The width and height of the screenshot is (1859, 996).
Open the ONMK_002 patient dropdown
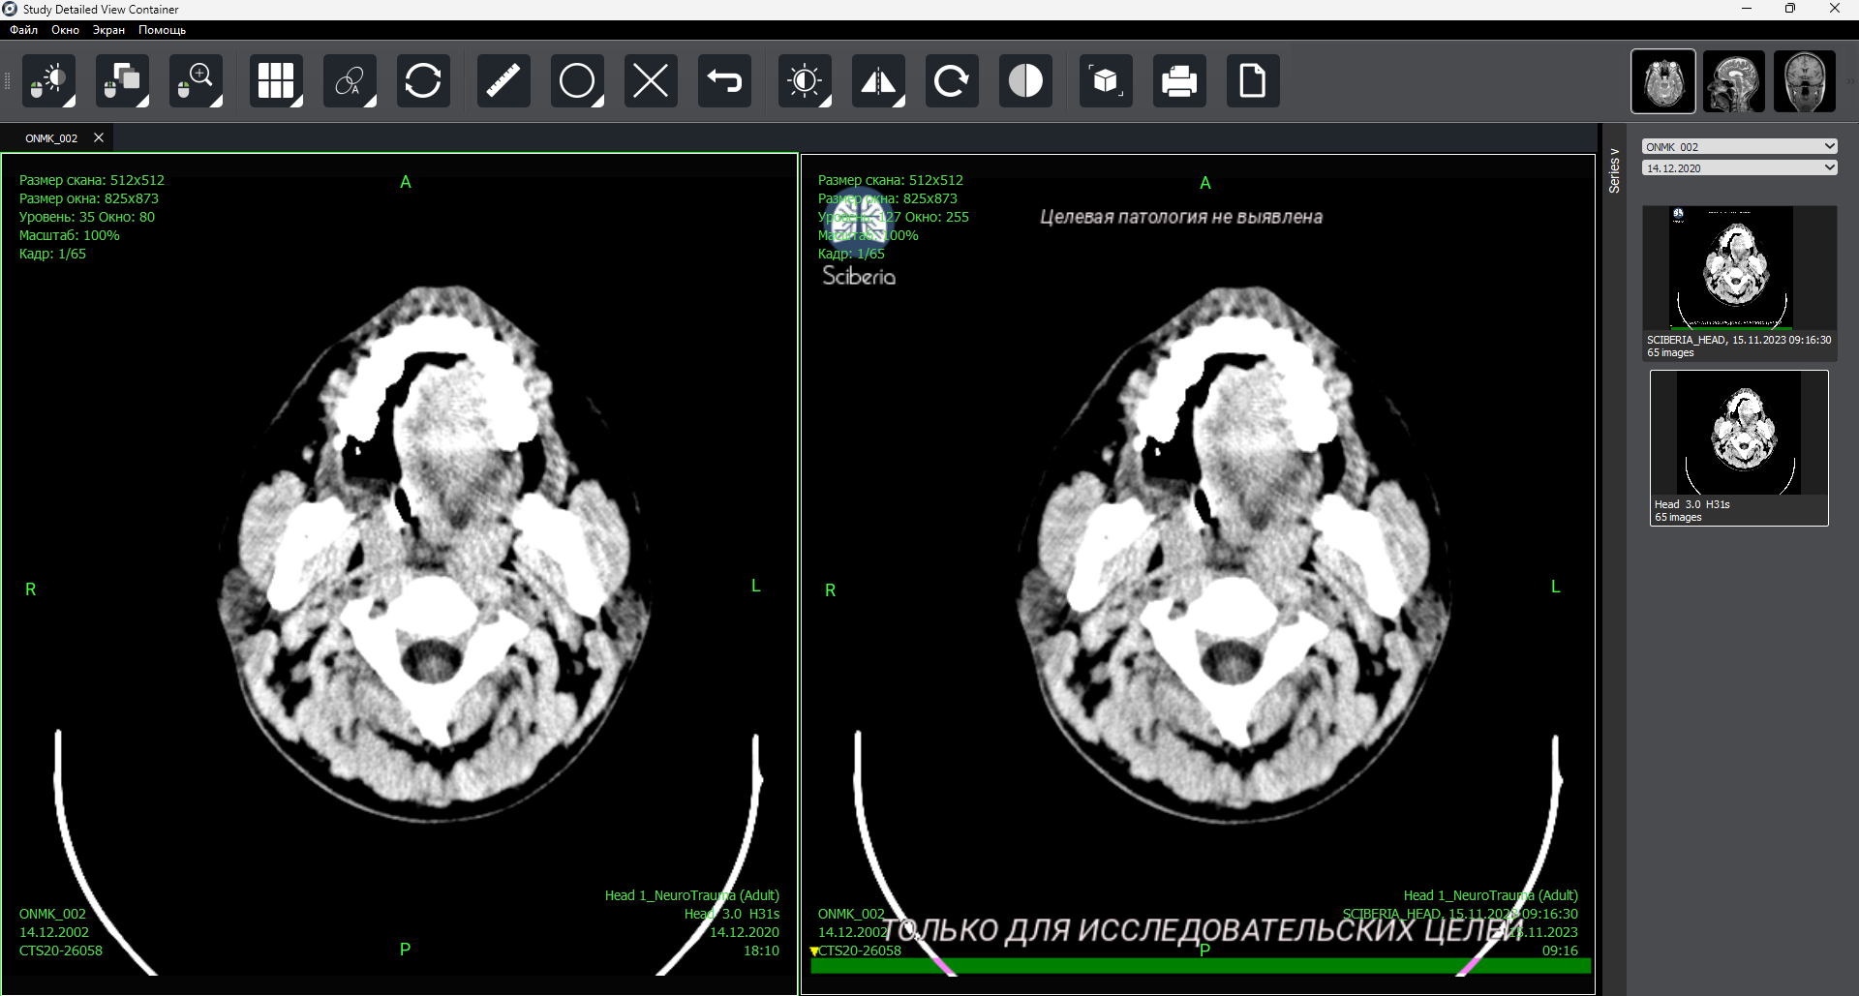(x=1740, y=146)
